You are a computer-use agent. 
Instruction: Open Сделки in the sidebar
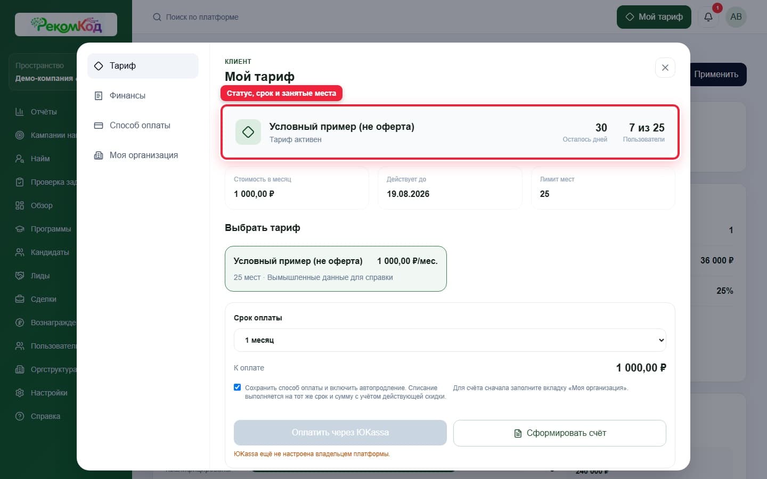click(44, 299)
